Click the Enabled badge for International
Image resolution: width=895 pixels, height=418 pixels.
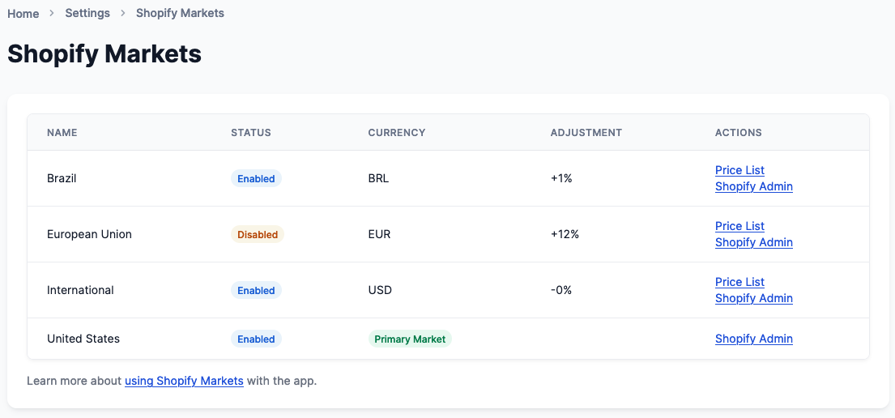[256, 291]
